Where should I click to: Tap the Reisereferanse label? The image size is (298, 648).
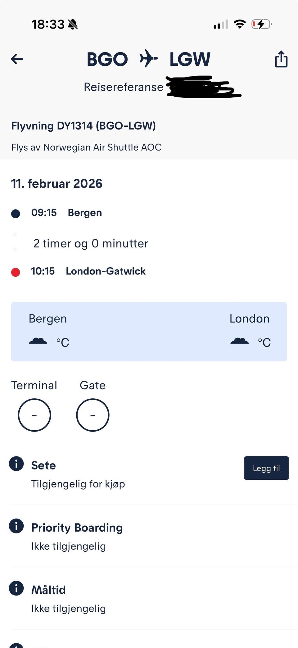(124, 87)
